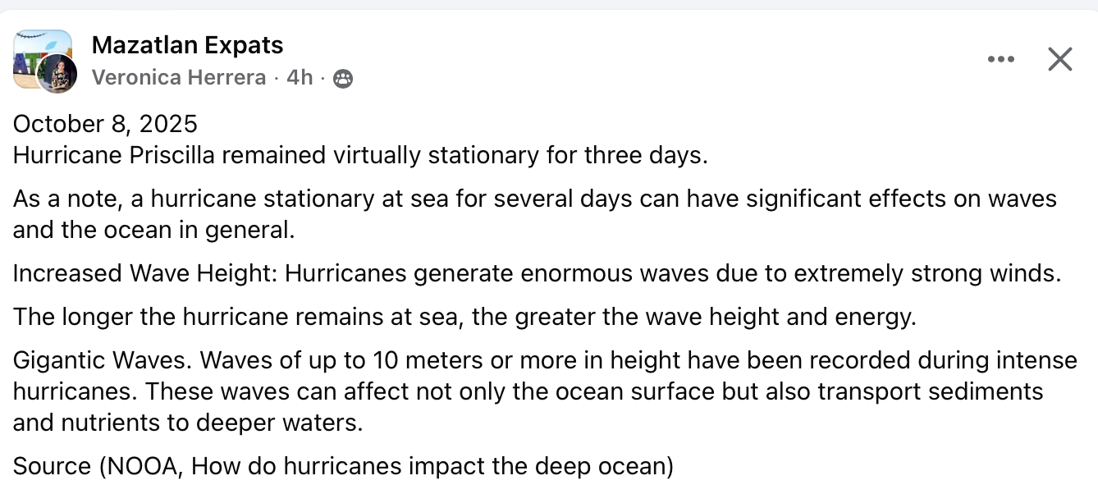Click the 'and nutrients to deeper waters' line
1098x494 pixels.
pos(187,423)
